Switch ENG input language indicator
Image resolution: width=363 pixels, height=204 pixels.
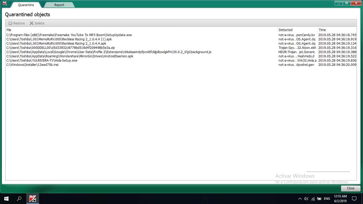point(327,199)
